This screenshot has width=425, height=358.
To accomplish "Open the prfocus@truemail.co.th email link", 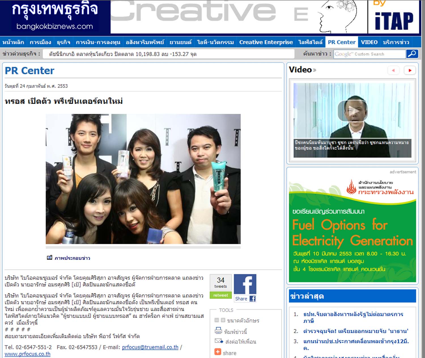I will (150, 347).
